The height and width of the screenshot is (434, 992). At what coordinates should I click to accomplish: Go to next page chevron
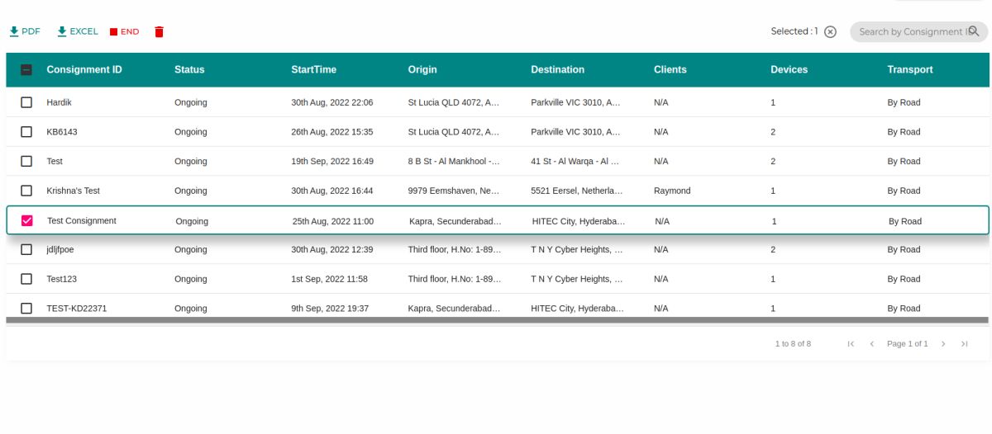tap(943, 344)
